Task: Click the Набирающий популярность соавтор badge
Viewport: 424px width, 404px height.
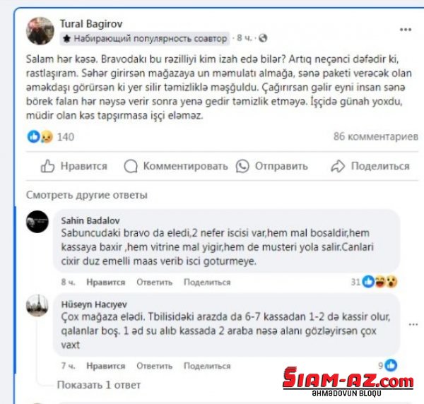Action: point(145,38)
